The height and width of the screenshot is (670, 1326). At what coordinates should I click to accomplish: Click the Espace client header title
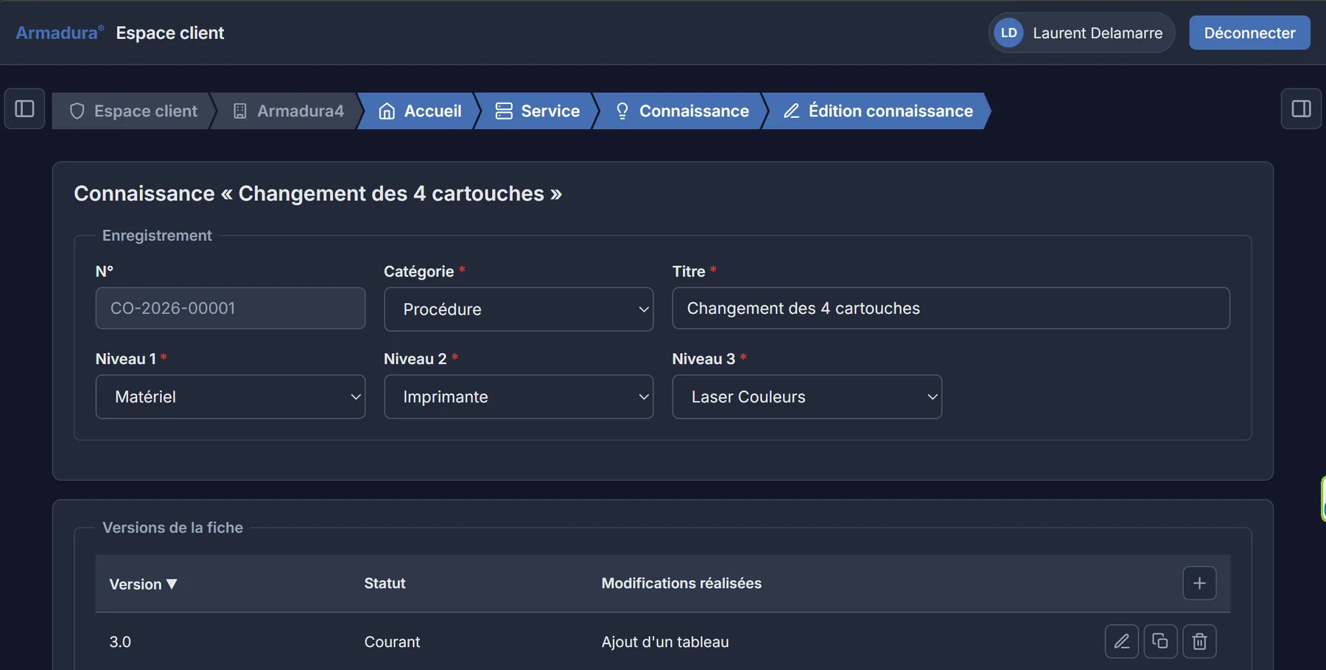click(x=170, y=32)
